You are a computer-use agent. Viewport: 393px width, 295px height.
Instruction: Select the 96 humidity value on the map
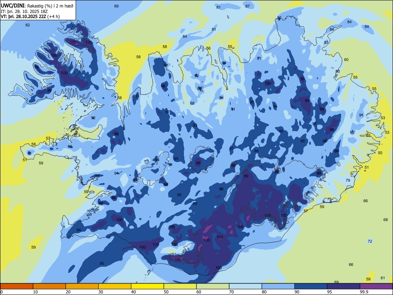tap(221, 189)
